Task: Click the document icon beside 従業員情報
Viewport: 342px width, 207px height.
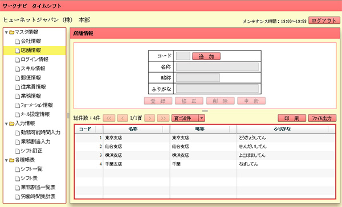Action: (18, 87)
